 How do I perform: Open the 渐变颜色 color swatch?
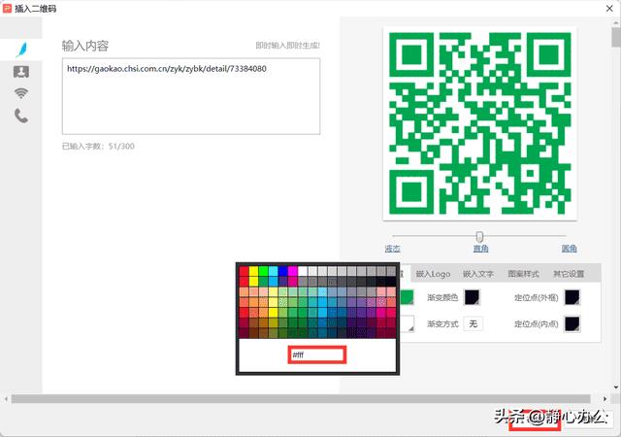tap(472, 297)
